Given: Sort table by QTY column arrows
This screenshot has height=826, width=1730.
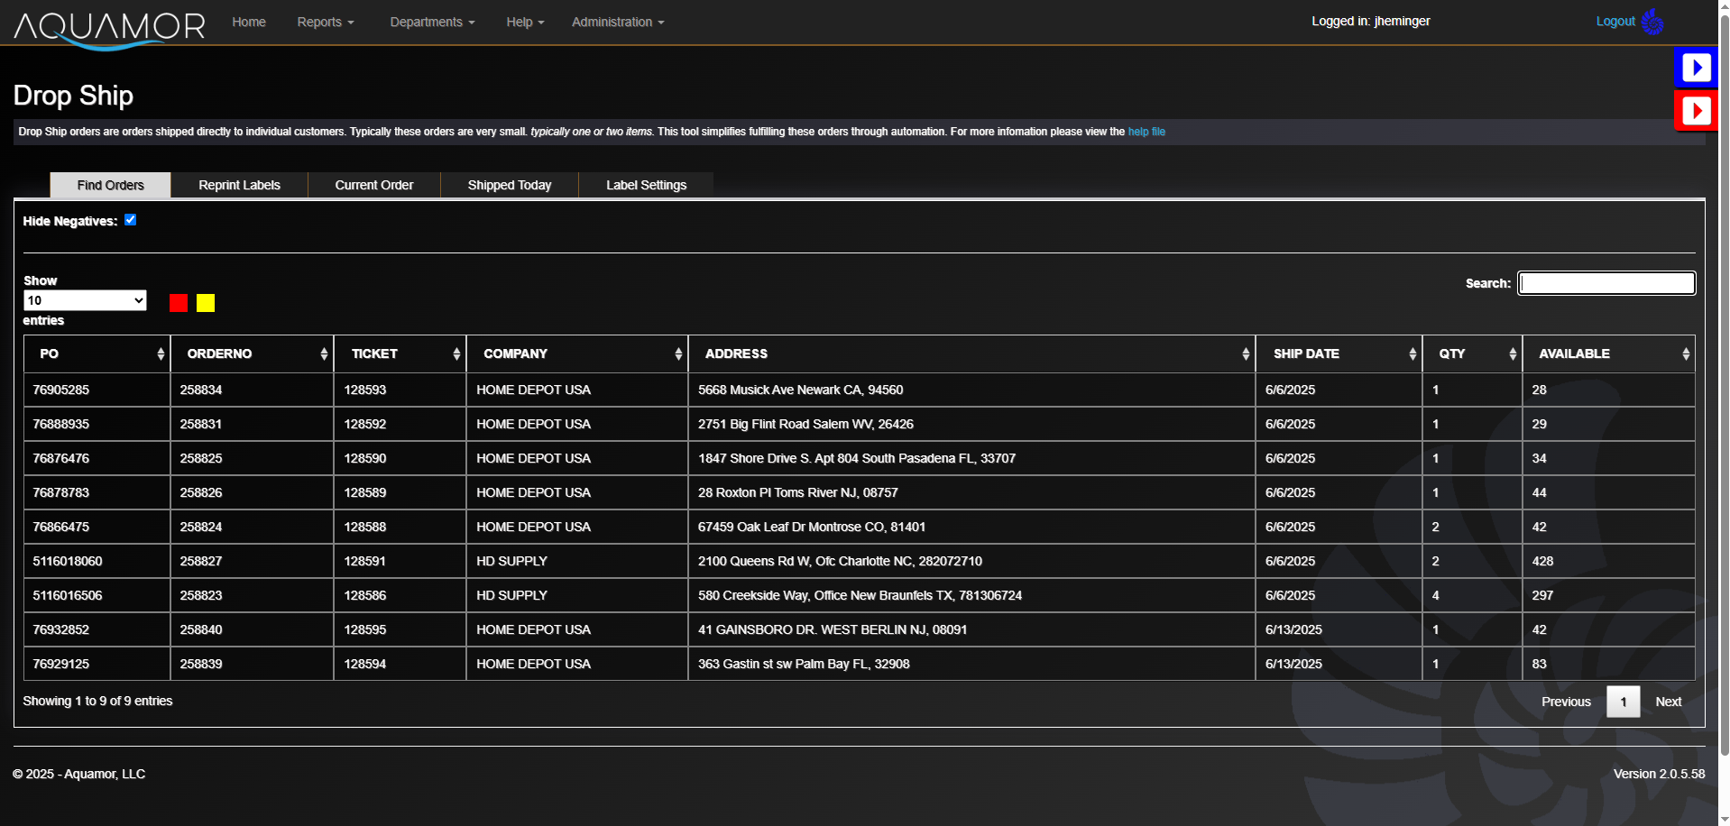Looking at the screenshot, I should coord(1513,354).
